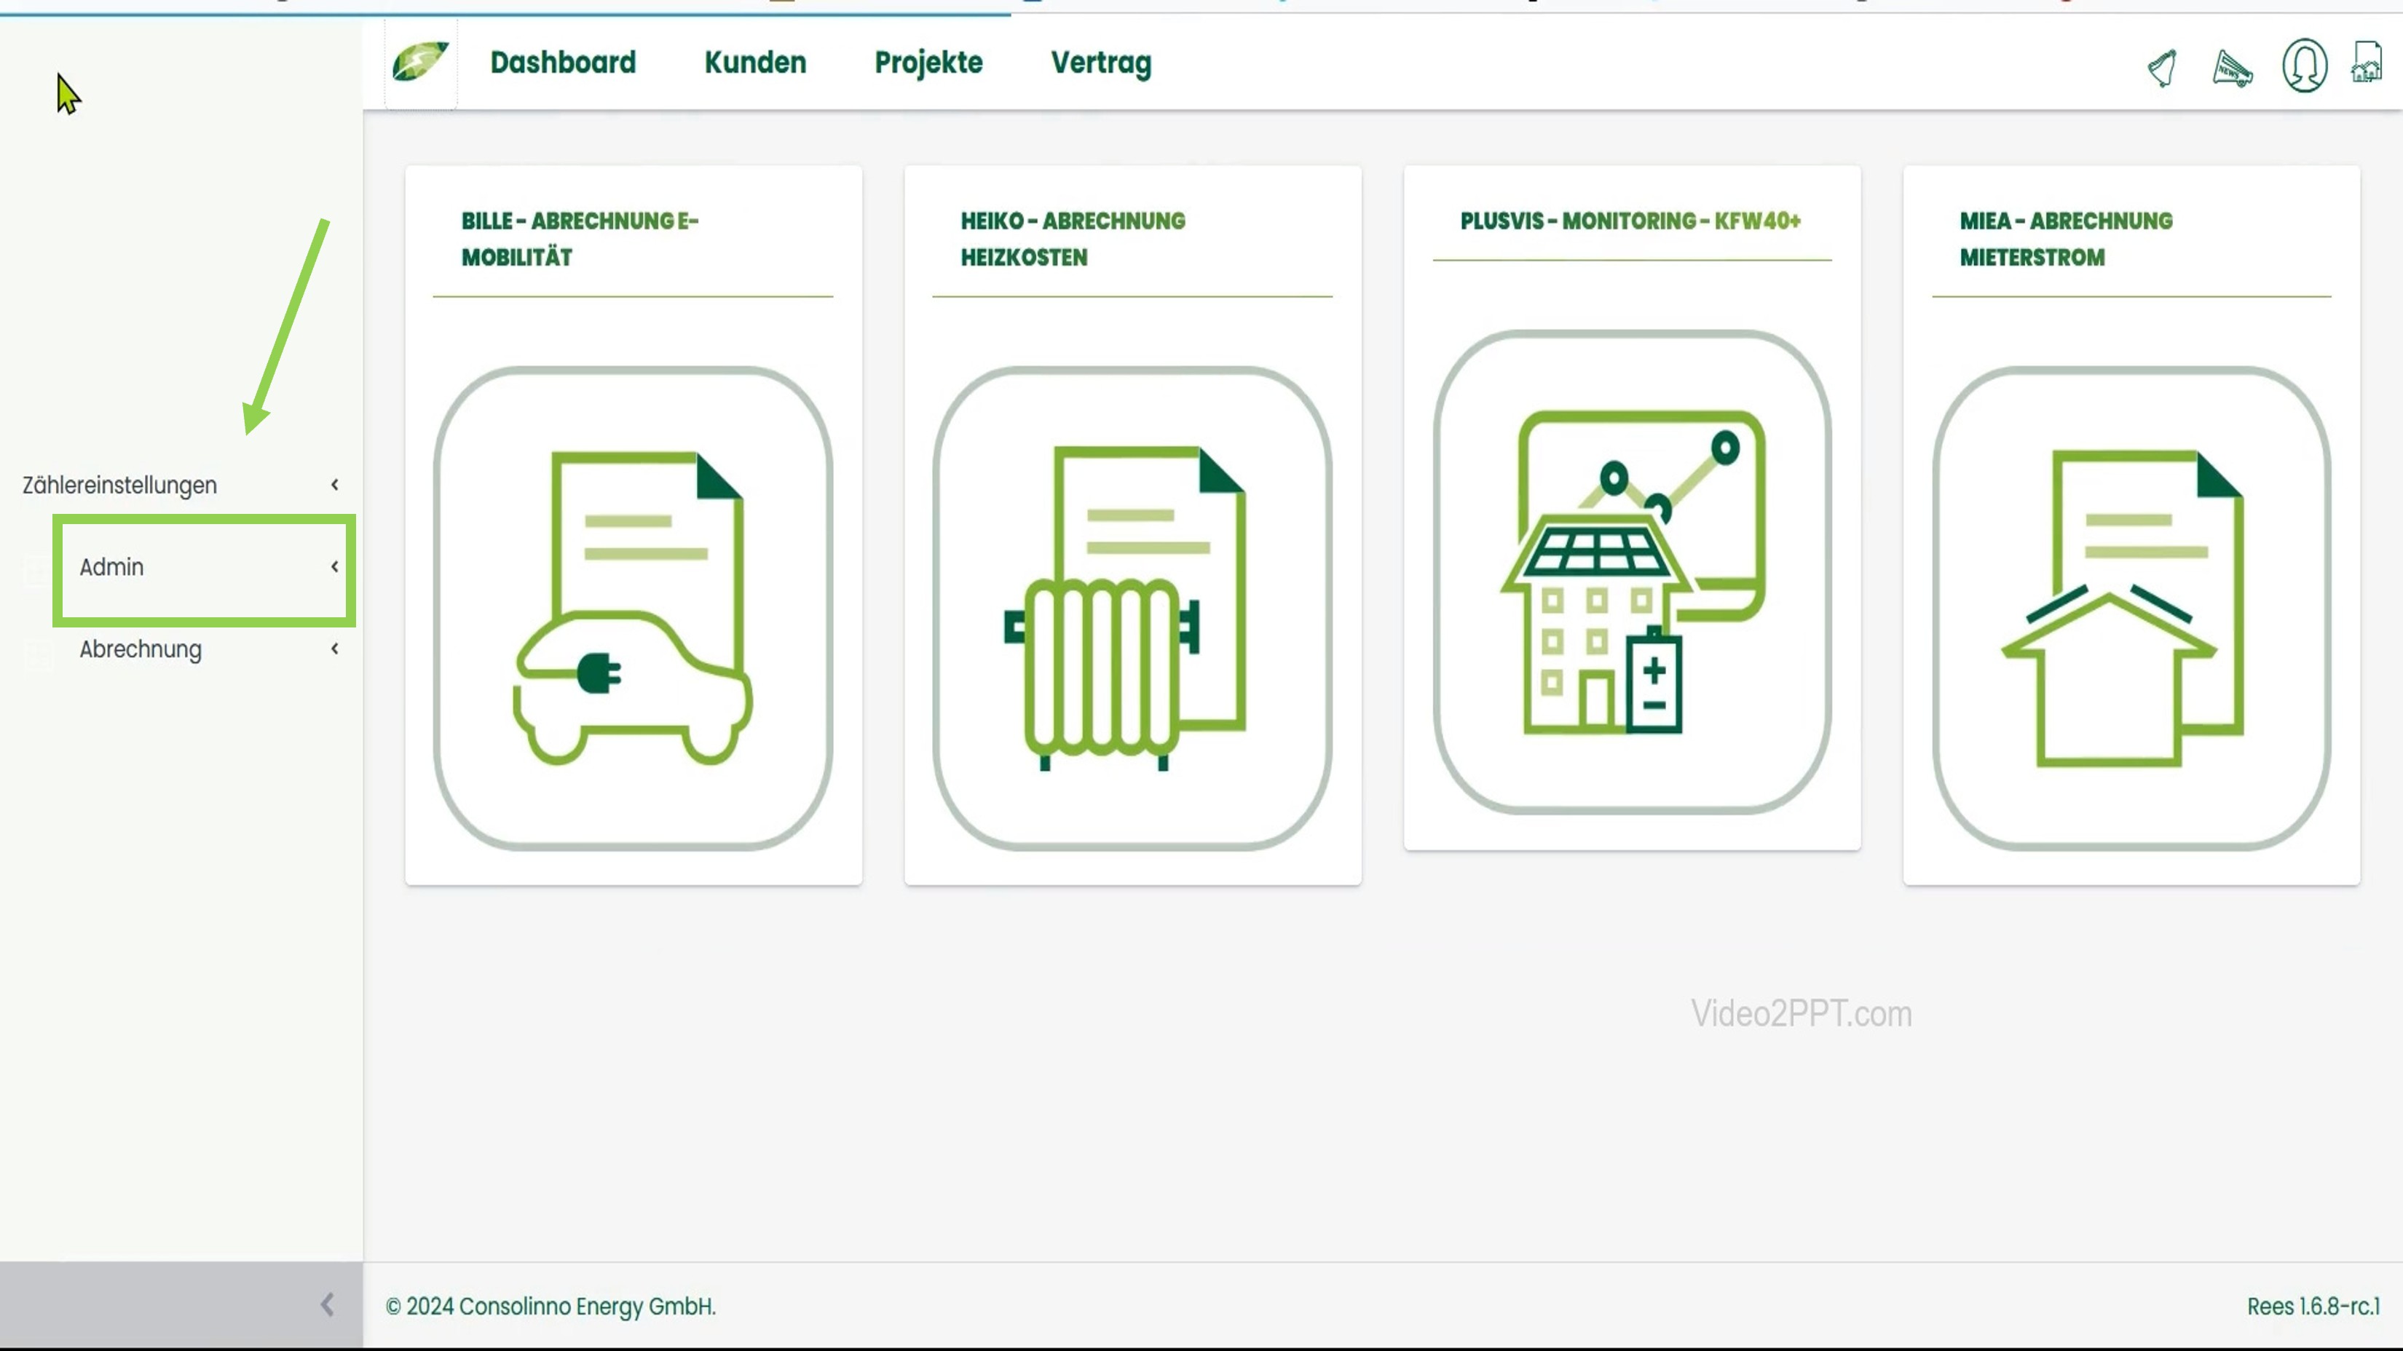Open the Kunden menu item
The width and height of the screenshot is (2403, 1351).
(754, 63)
